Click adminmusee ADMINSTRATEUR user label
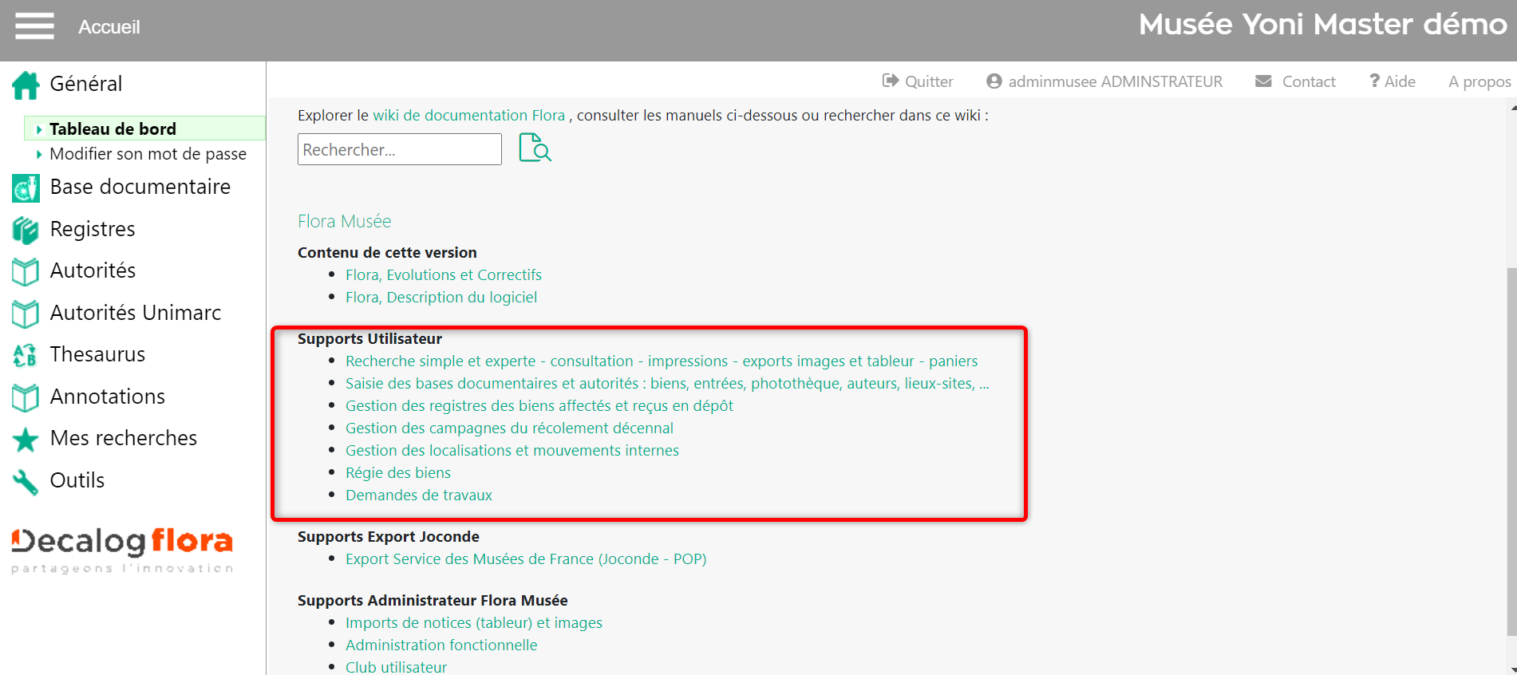The width and height of the screenshot is (1517, 675). (1116, 81)
